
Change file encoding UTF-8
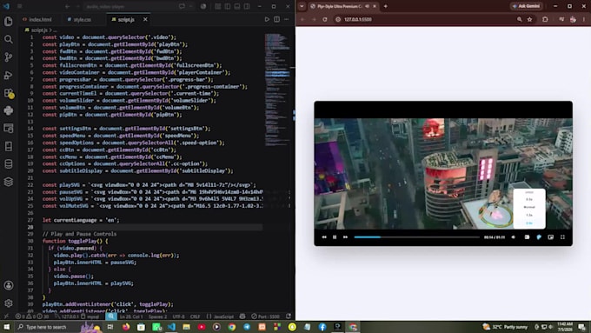point(179,316)
